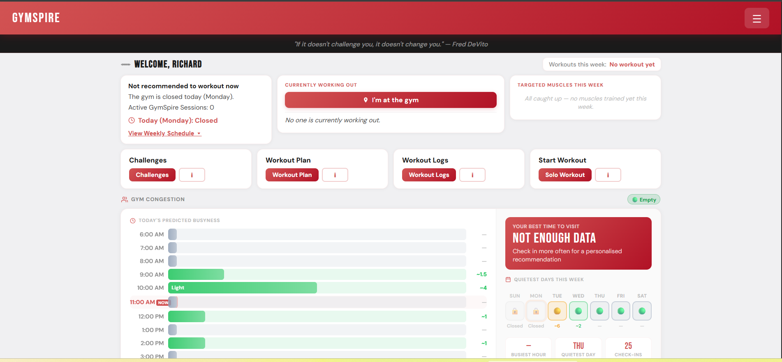The width and height of the screenshot is (782, 362).
Task: Select Friday green busyness tile
Action: pyautogui.click(x=621, y=311)
